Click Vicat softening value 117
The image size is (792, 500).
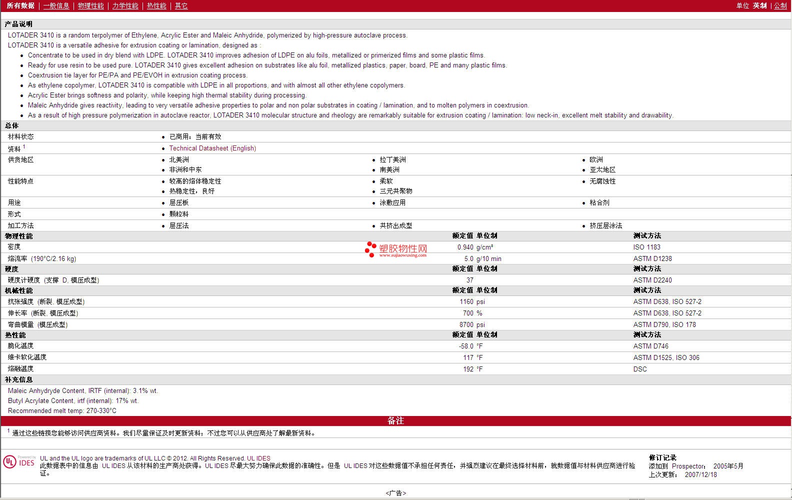(468, 357)
